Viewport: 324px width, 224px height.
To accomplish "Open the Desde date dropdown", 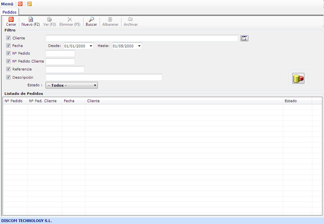I will click(91, 46).
